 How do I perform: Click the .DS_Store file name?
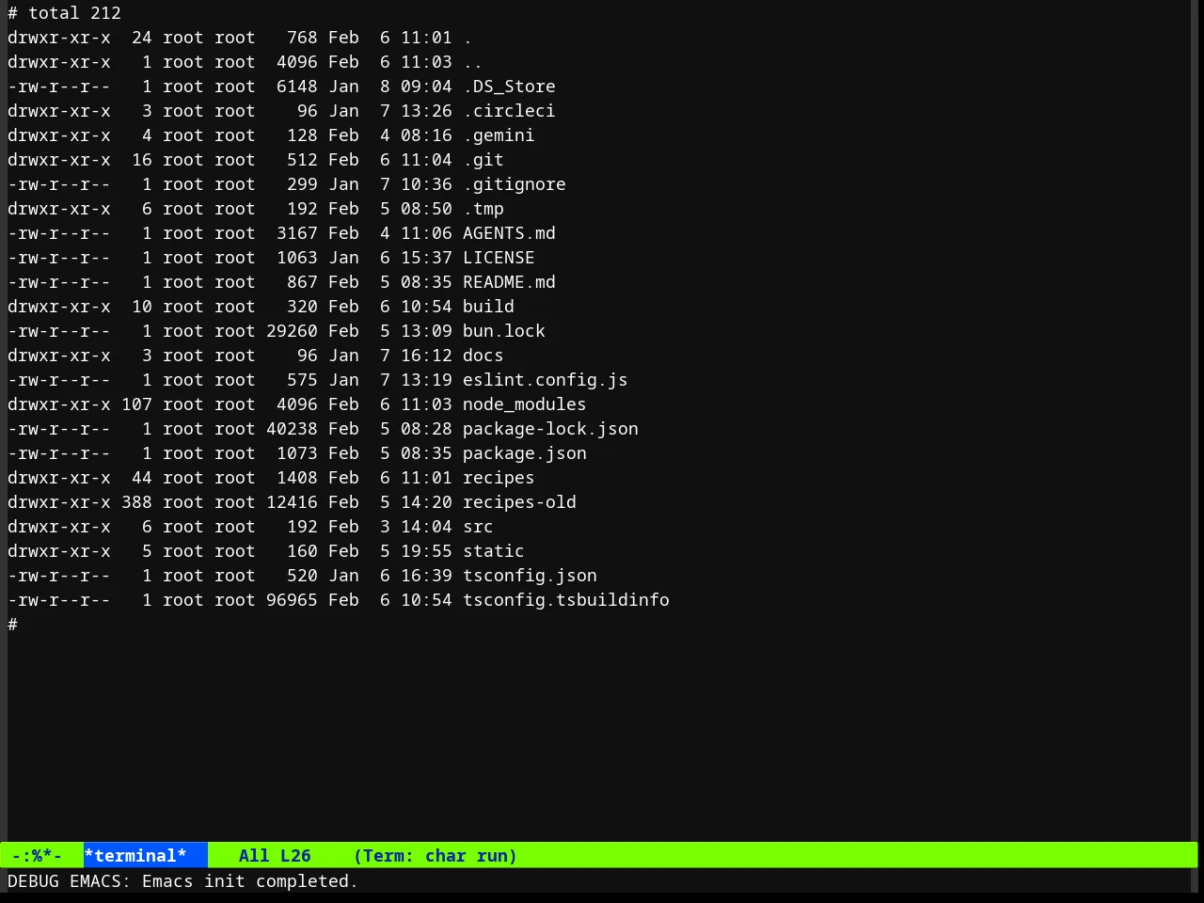point(509,87)
